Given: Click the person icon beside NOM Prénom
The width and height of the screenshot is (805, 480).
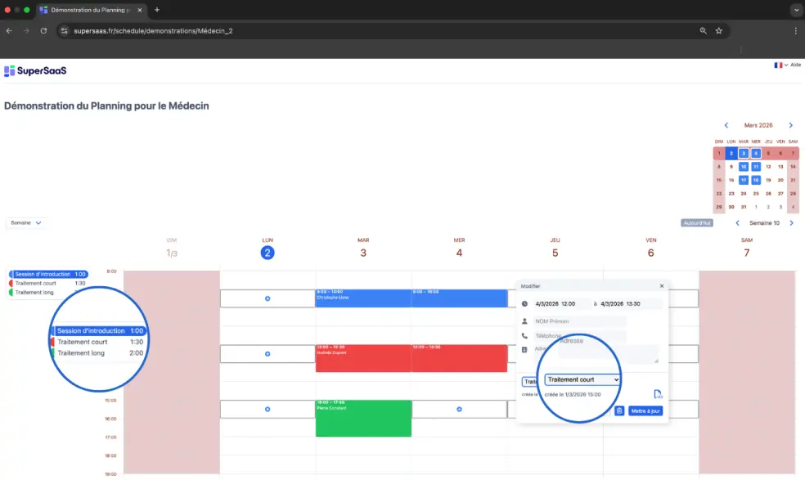Looking at the screenshot, I should click(x=524, y=321).
